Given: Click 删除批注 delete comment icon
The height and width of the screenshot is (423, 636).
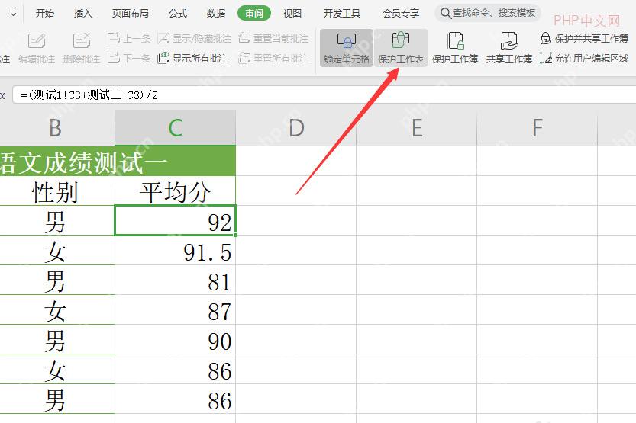Looking at the screenshot, I should pos(82,48).
